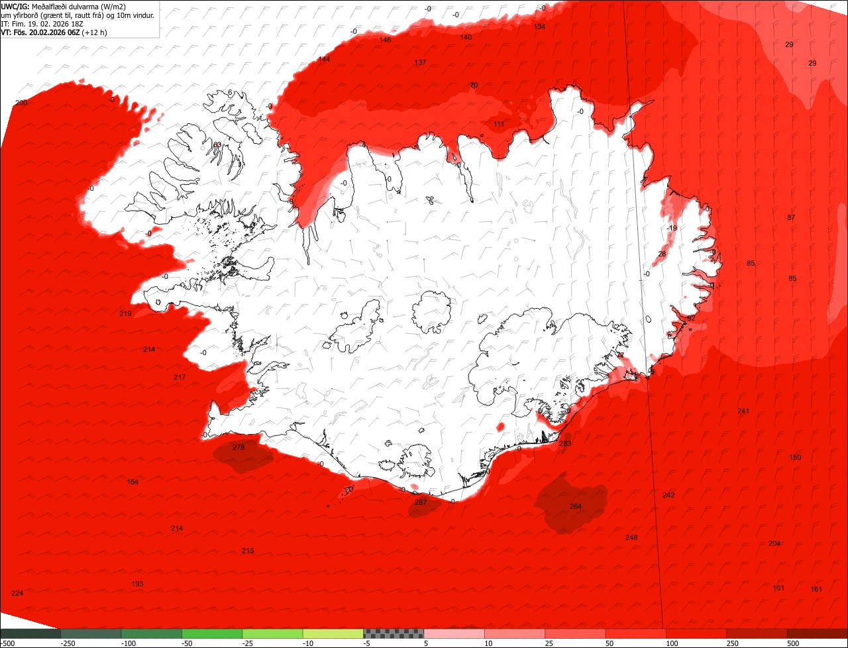Viewport: 848px width, 648px height.
Task: Click the flux value '63' in the Westfjords
Action: point(217,144)
